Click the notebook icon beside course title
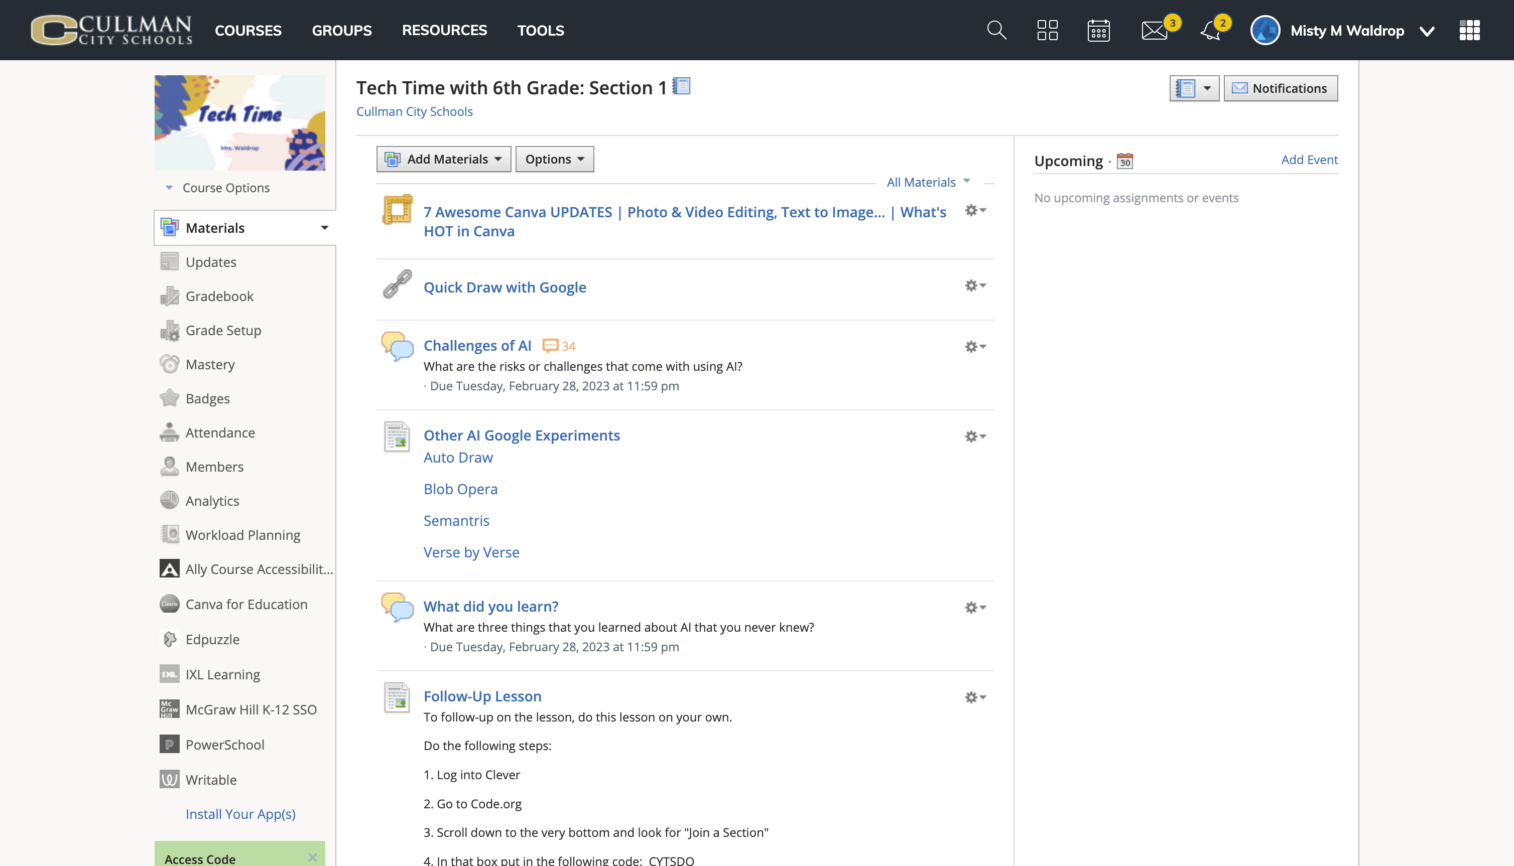The width and height of the screenshot is (1514, 866). click(681, 87)
